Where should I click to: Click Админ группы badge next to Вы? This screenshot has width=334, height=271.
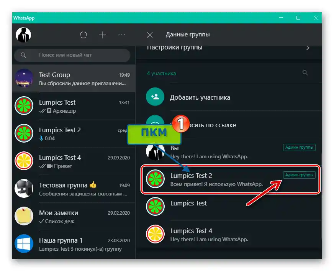[299, 147]
